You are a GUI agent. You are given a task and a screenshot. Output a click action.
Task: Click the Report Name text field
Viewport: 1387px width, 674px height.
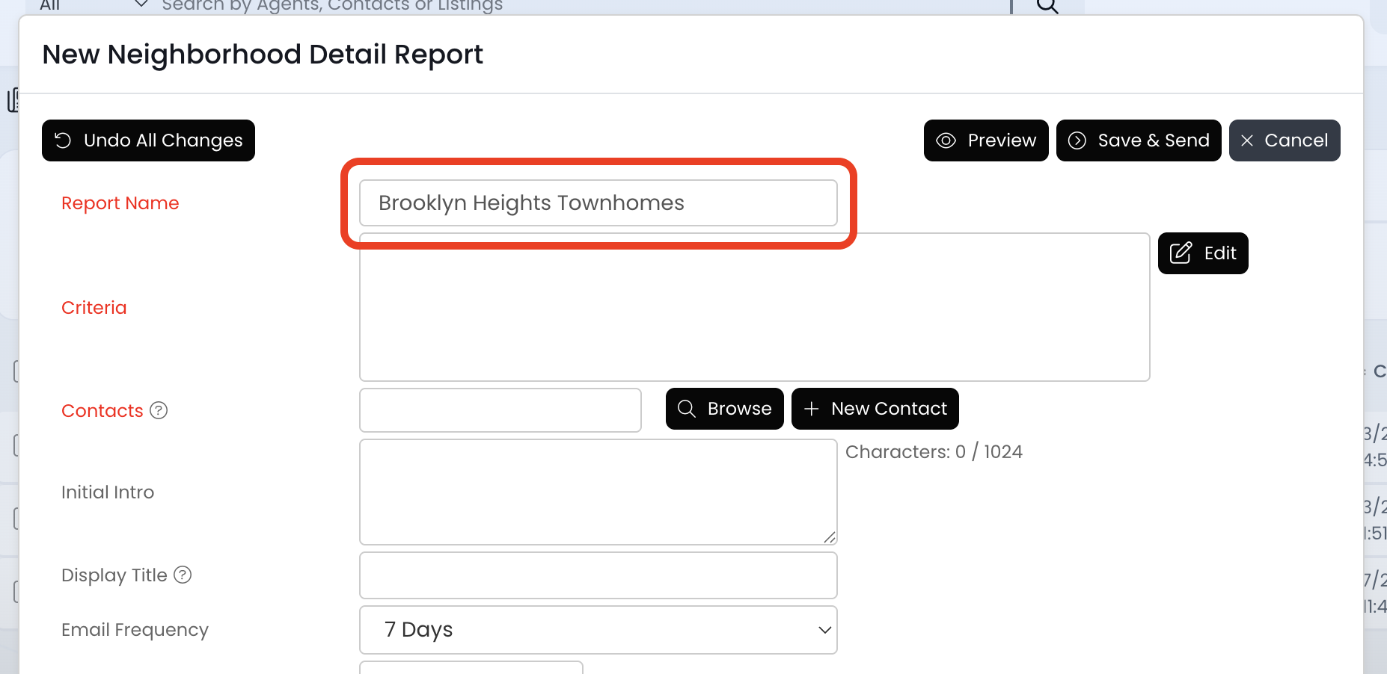coord(598,203)
